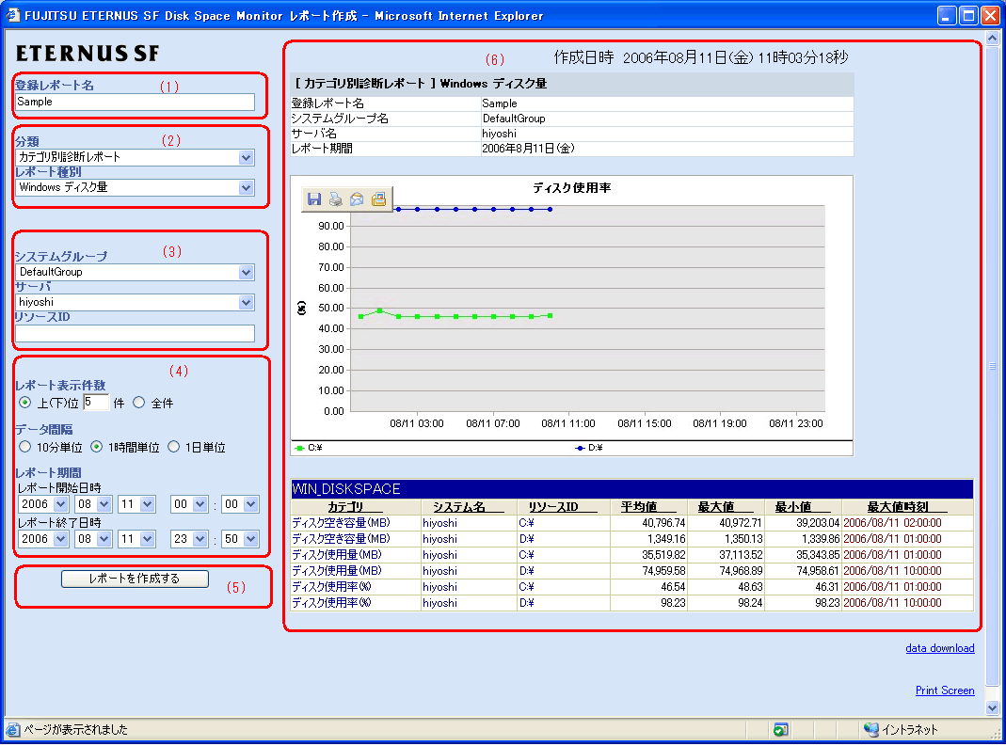Click Internet Explorer title bar page icon
The width and height of the screenshot is (1006, 746).
(x=12, y=15)
